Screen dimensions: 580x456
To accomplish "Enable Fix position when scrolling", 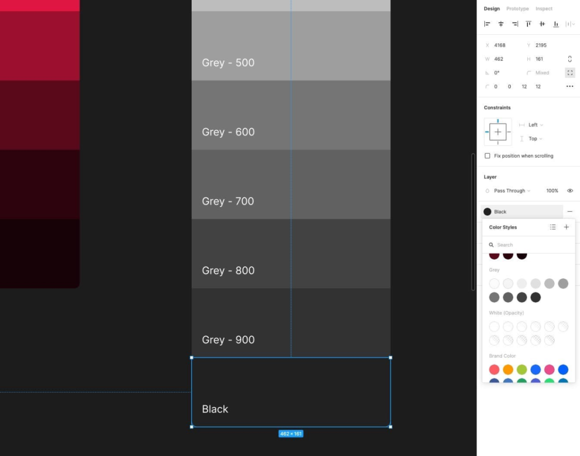I will click(x=488, y=156).
